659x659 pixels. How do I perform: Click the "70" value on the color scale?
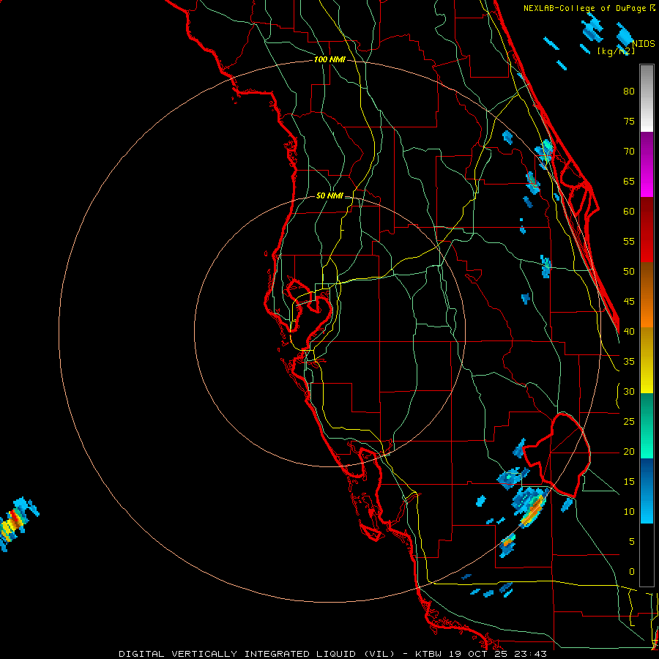point(629,152)
